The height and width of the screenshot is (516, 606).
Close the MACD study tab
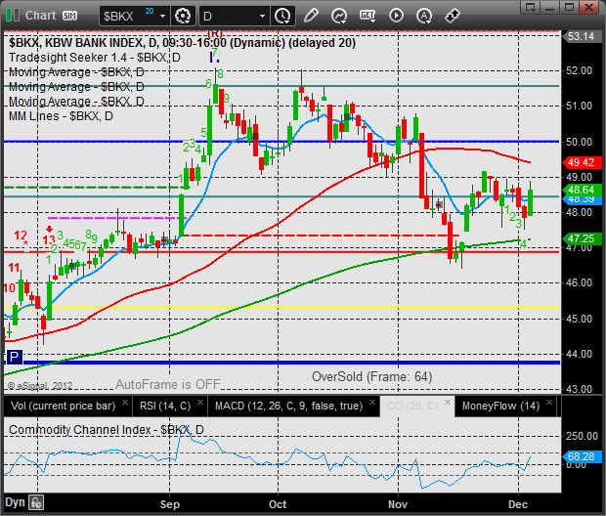point(372,402)
